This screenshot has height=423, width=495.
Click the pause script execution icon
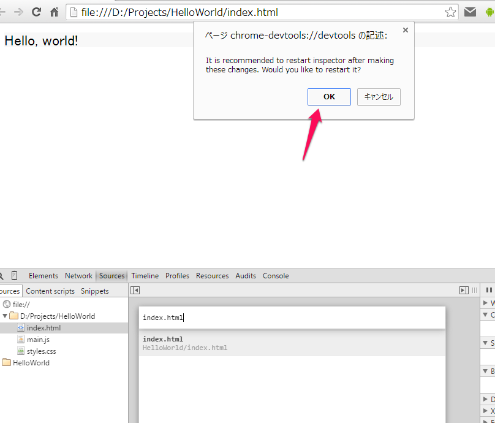488,290
